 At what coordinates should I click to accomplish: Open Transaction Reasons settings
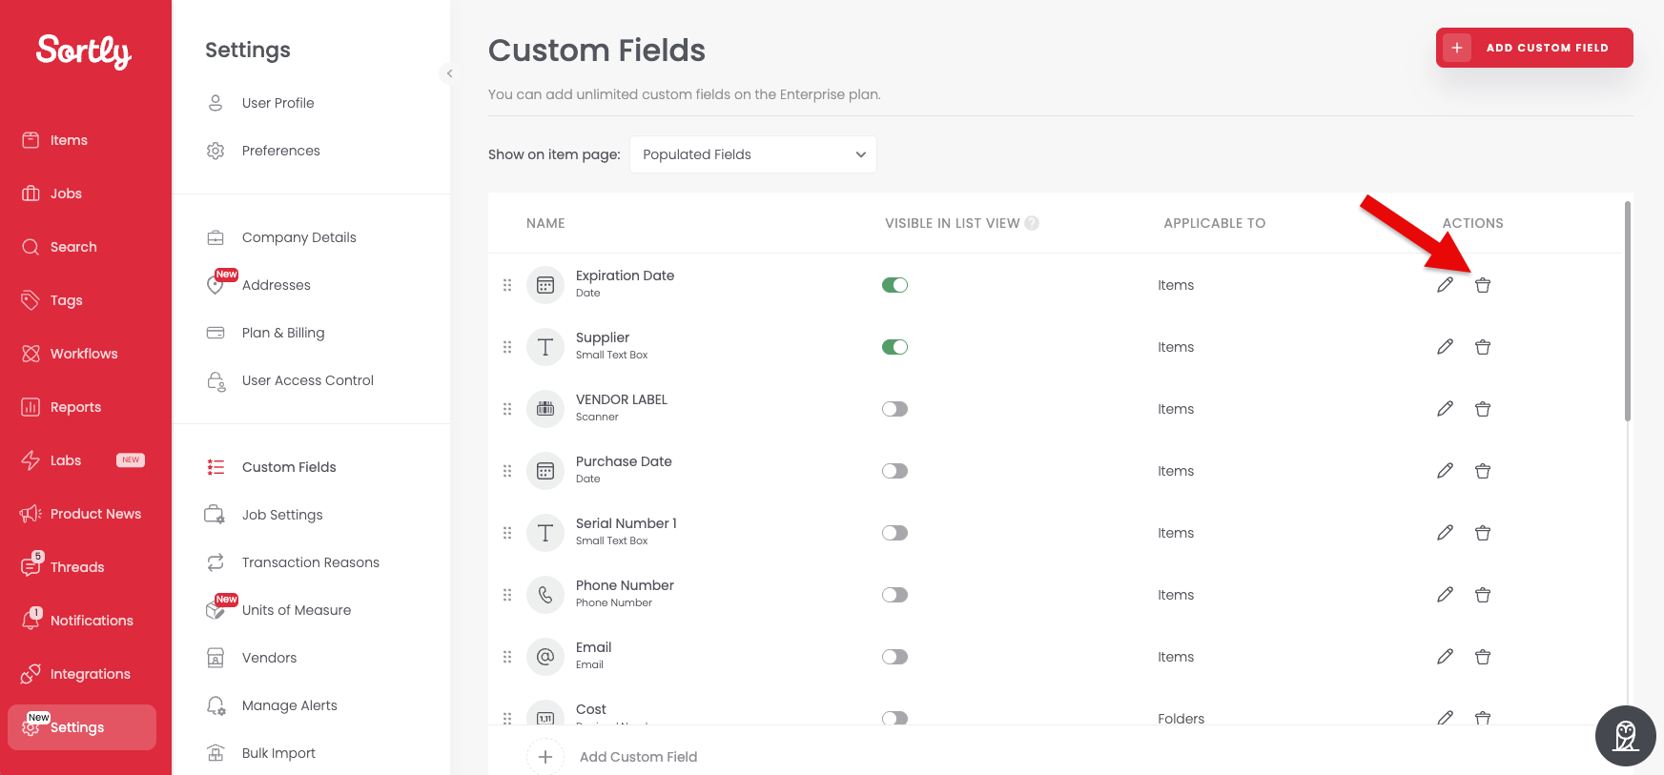pos(293,562)
